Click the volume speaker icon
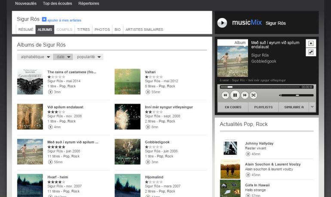331x197 pixels. (x=280, y=95)
